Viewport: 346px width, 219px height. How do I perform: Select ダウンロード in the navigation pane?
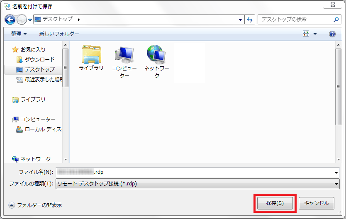pos(39,59)
